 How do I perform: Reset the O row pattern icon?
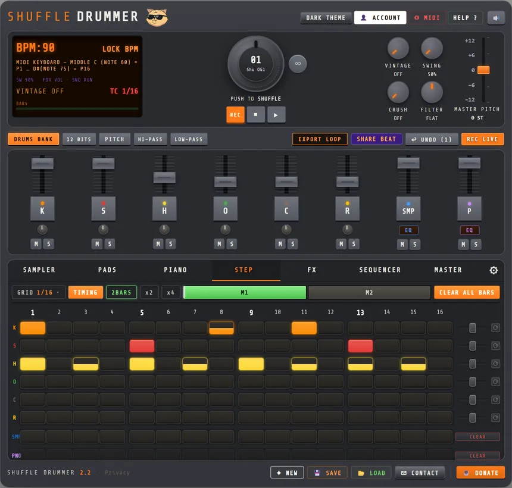495,381
